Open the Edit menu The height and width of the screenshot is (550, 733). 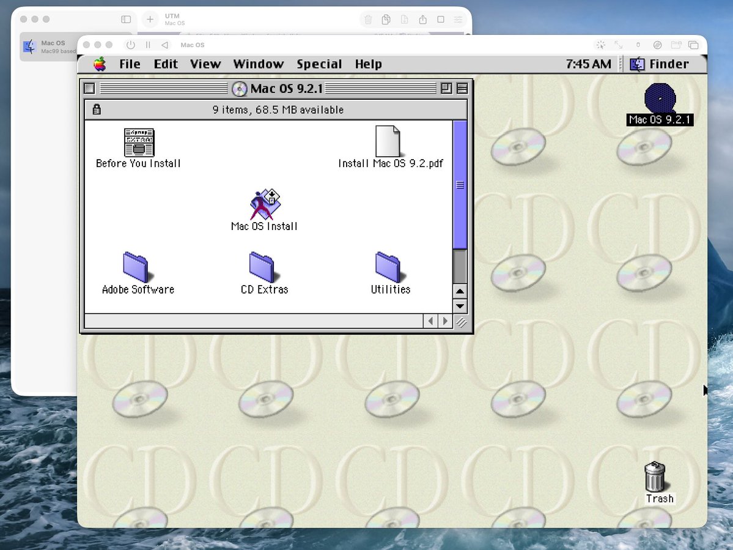click(x=166, y=64)
